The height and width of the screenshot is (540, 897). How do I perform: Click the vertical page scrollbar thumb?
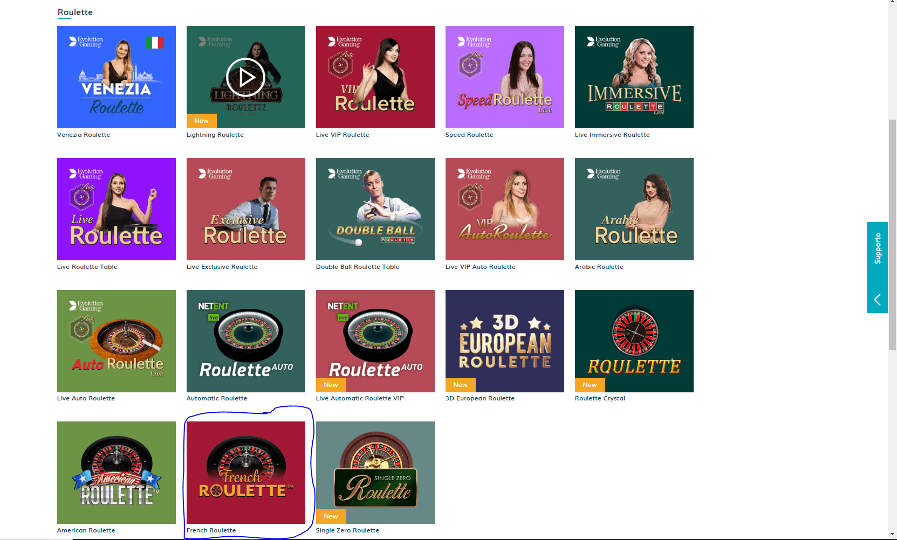click(892, 234)
